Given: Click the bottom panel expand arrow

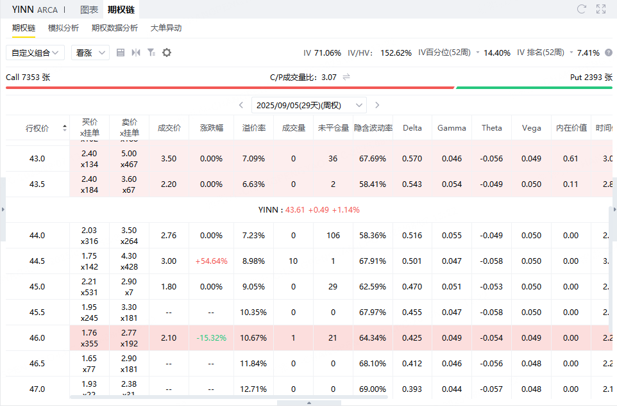Looking at the screenshot, I should [309, 403].
